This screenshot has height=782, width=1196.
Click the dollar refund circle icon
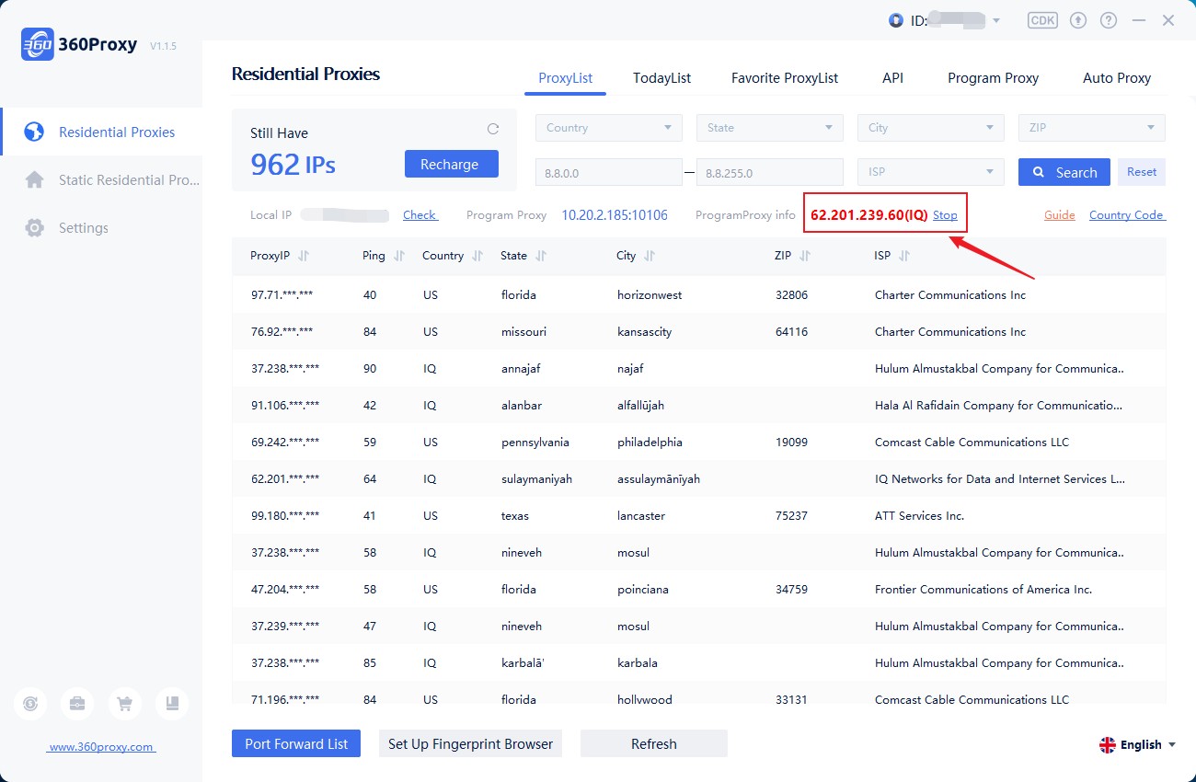point(30,704)
